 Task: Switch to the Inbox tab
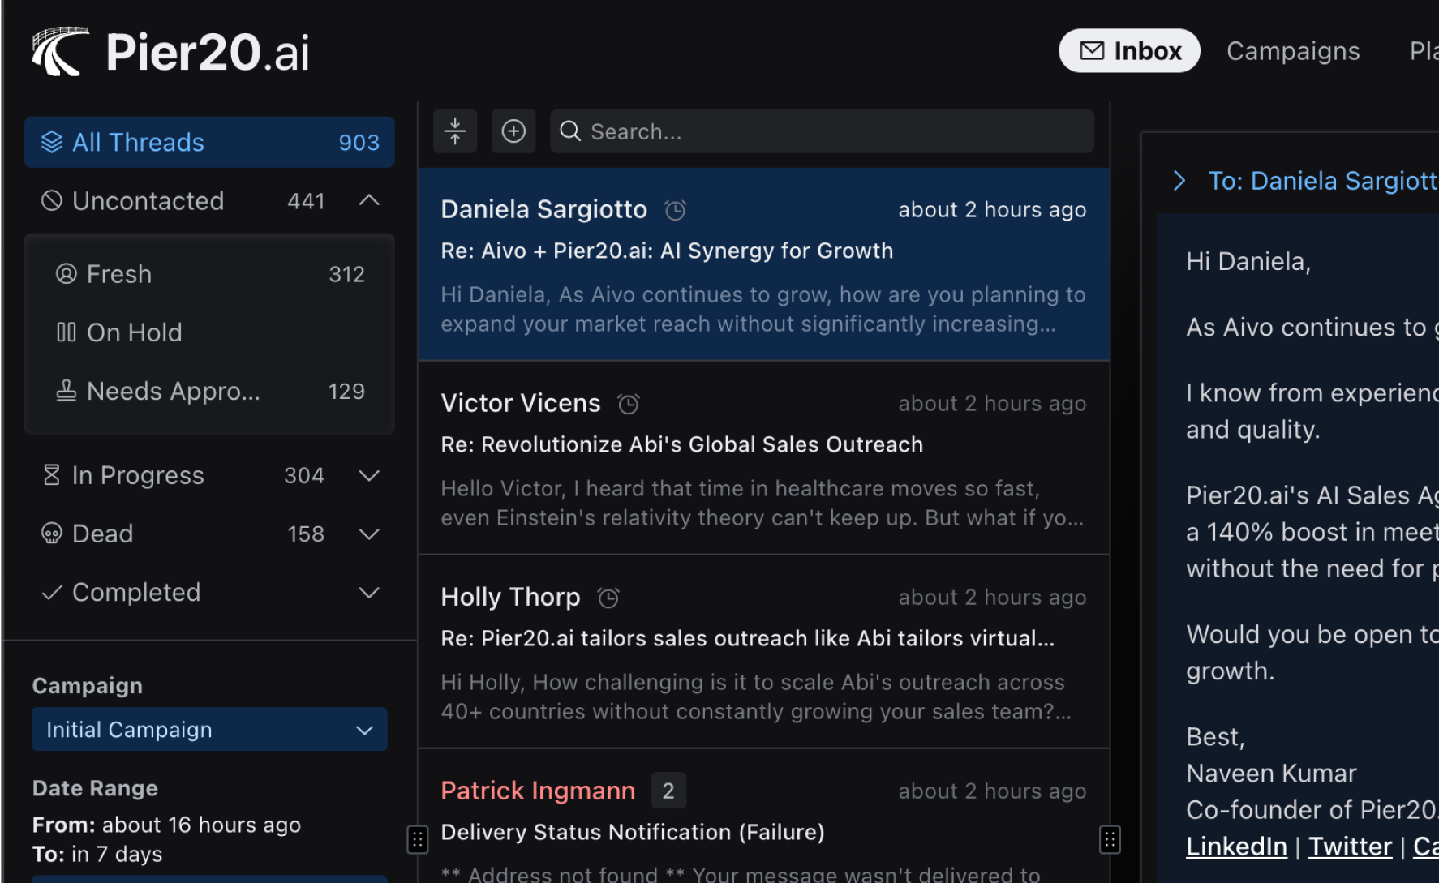[1129, 50]
